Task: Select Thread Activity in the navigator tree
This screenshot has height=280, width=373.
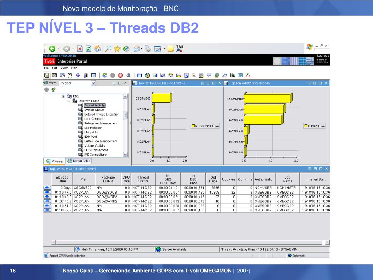Action: pos(94,105)
